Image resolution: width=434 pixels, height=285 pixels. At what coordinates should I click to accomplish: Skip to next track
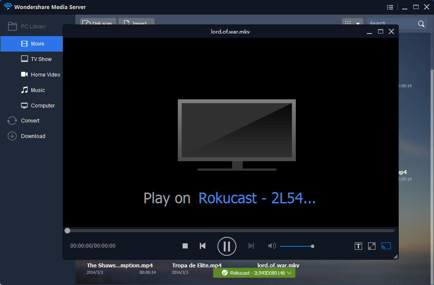[251, 246]
